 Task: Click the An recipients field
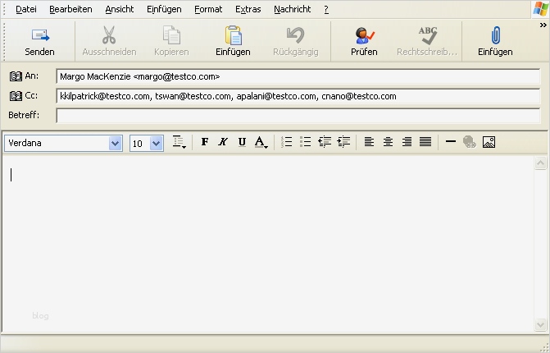click(298, 76)
